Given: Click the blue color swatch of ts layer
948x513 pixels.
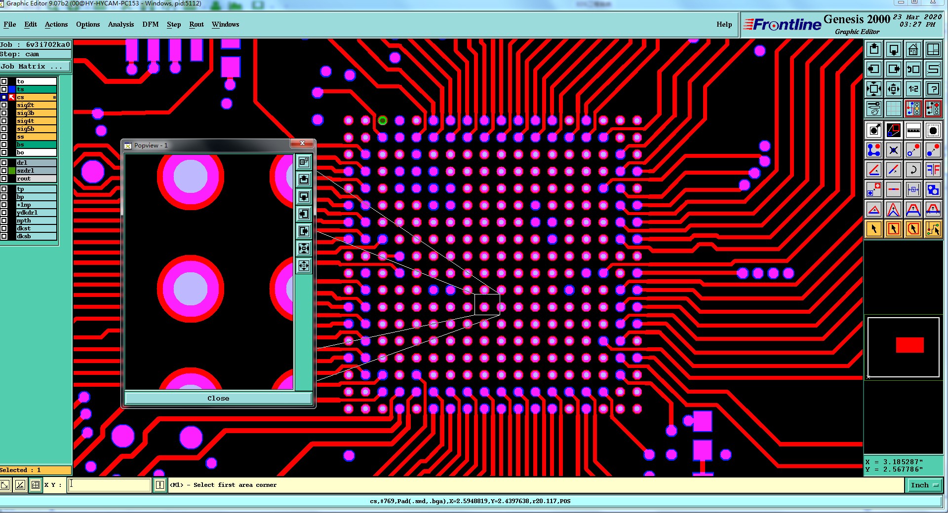Looking at the screenshot, I should coord(12,89).
